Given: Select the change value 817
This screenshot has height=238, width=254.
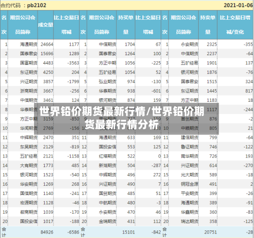Looking at the screenshot, I should (x=249, y=91).
